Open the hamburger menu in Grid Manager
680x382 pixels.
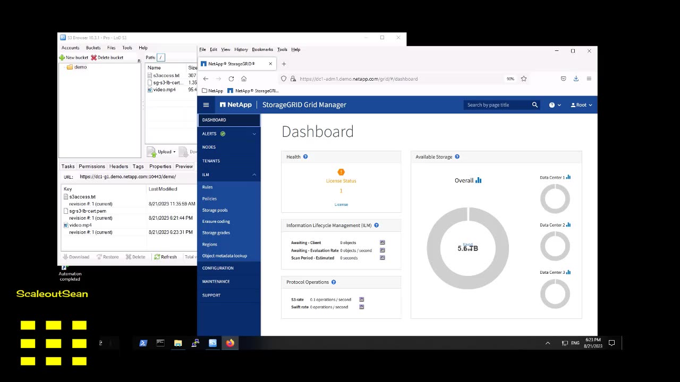[206, 105]
